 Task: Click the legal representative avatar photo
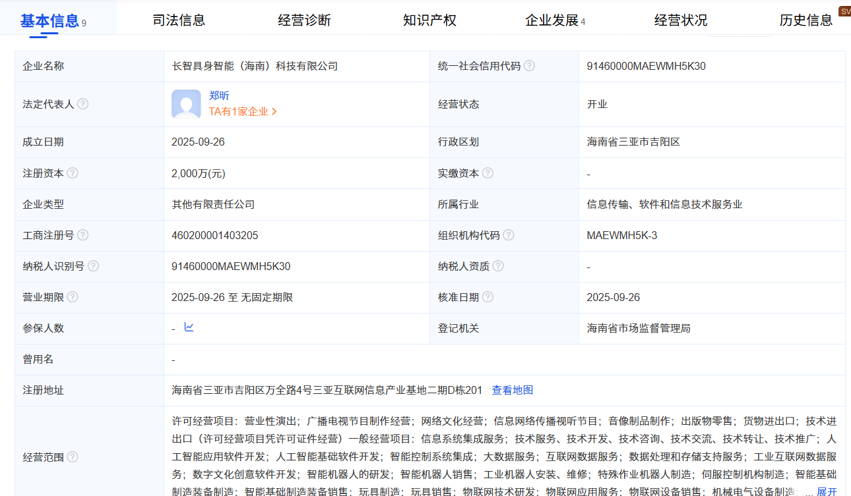185,103
